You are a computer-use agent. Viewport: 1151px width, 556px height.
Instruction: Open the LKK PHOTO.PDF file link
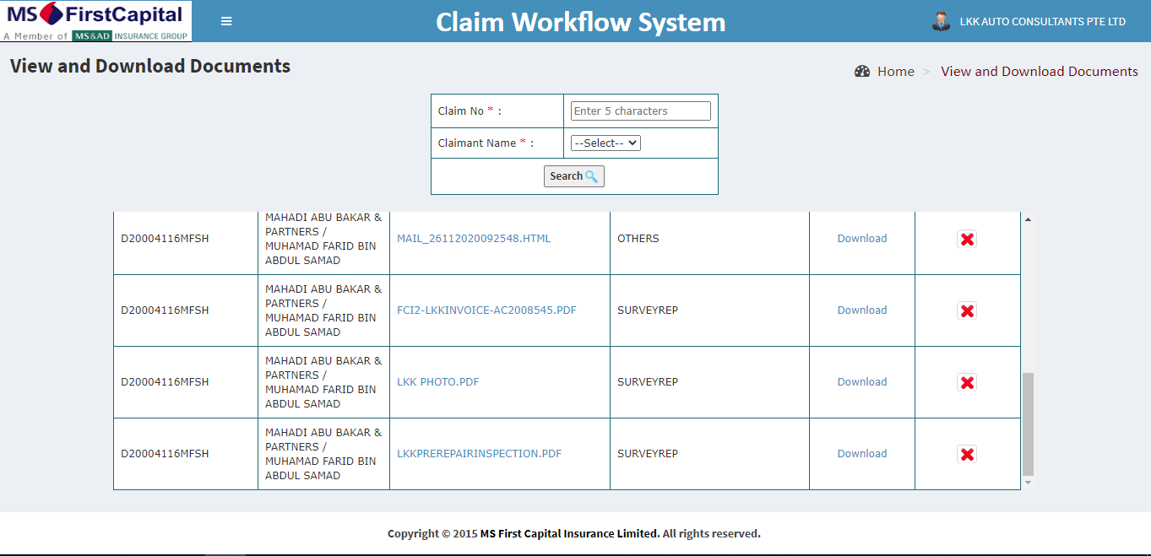[437, 382]
